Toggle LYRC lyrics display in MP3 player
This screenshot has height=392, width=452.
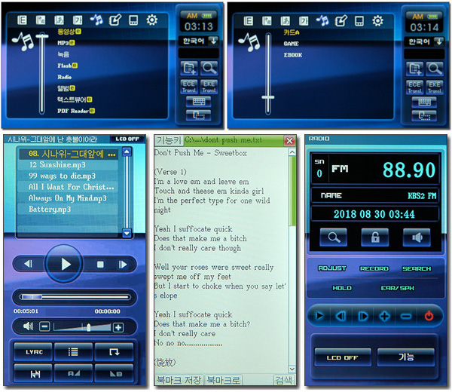(x=33, y=351)
